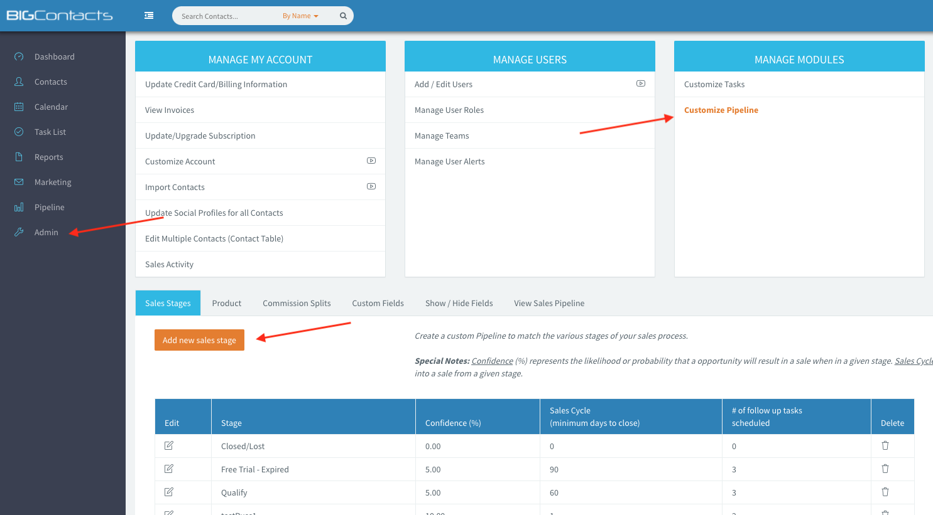This screenshot has height=515, width=933.
Task: Open Update/Upgrade Subscription
Action: (x=200, y=135)
